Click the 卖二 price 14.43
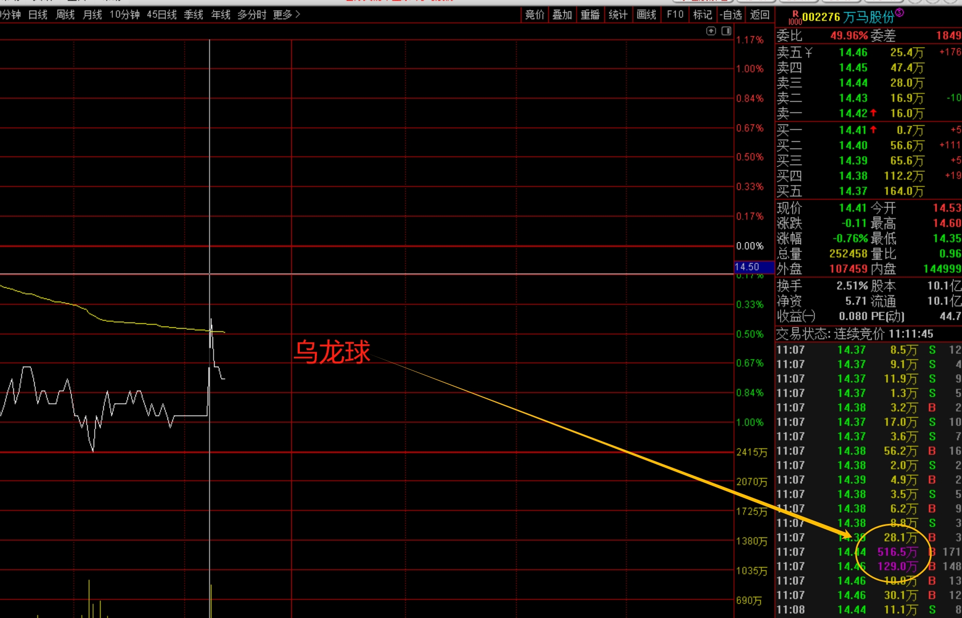 pos(853,98)
